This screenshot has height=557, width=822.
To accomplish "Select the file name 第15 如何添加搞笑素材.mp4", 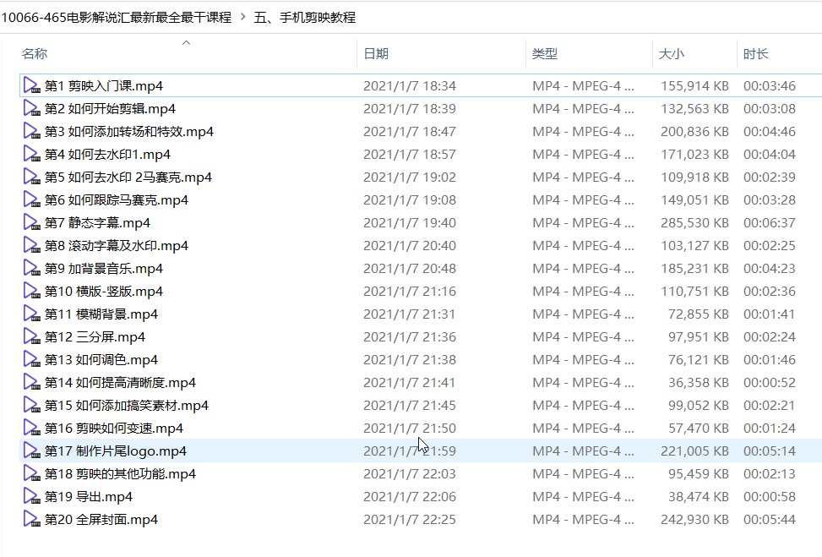I will pos(127,405).
